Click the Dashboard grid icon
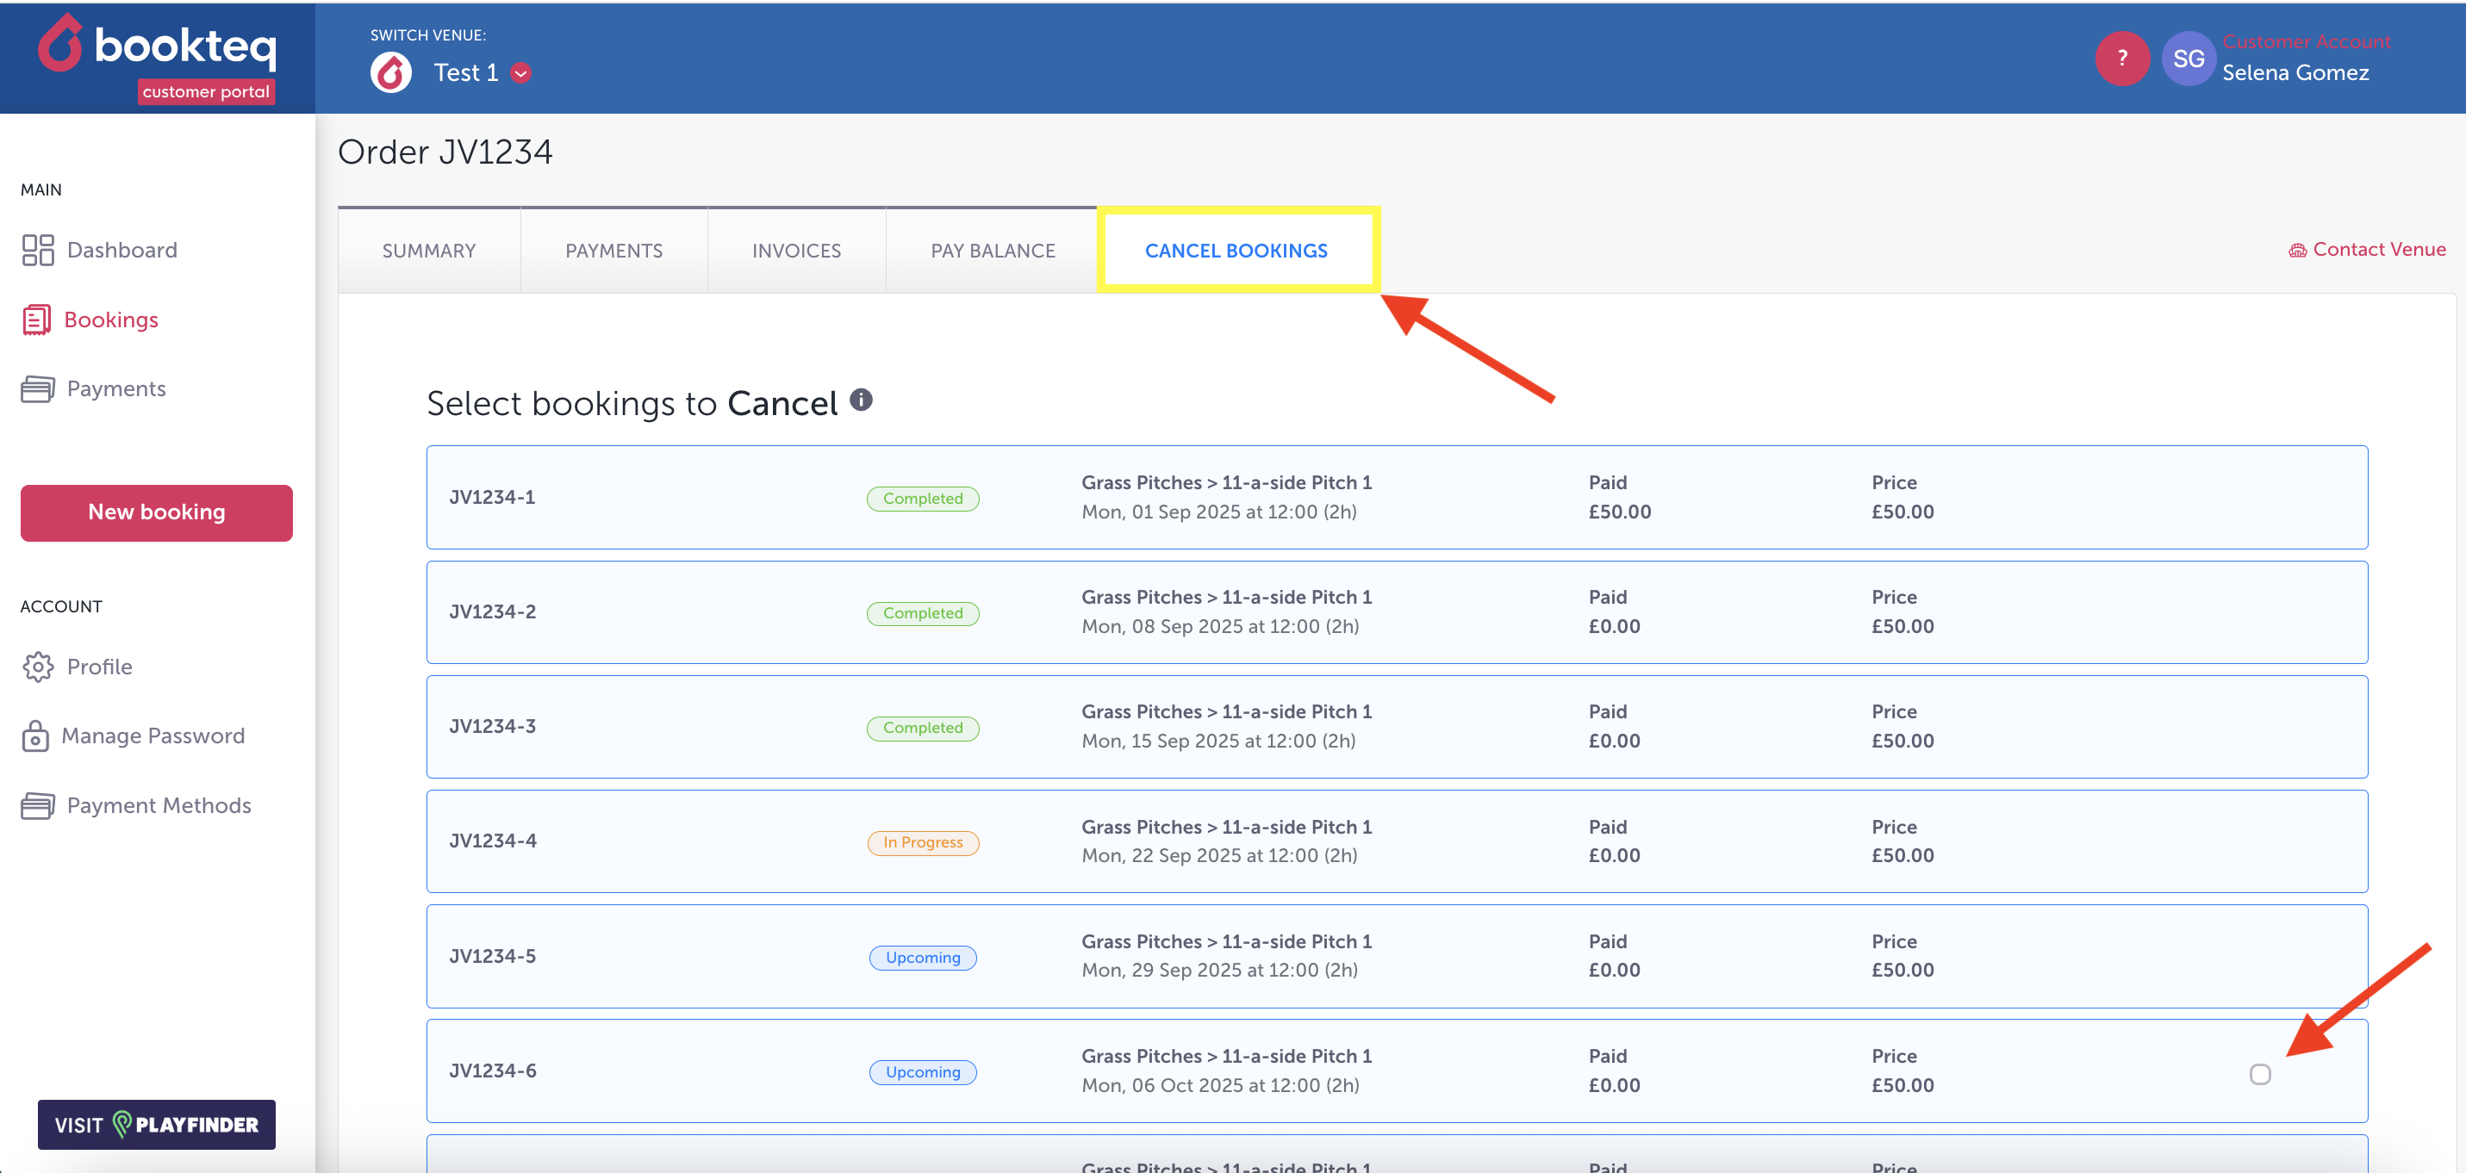Image resolution: width=2466 pixels, height=1173 pixels. (x=37, y=251)
